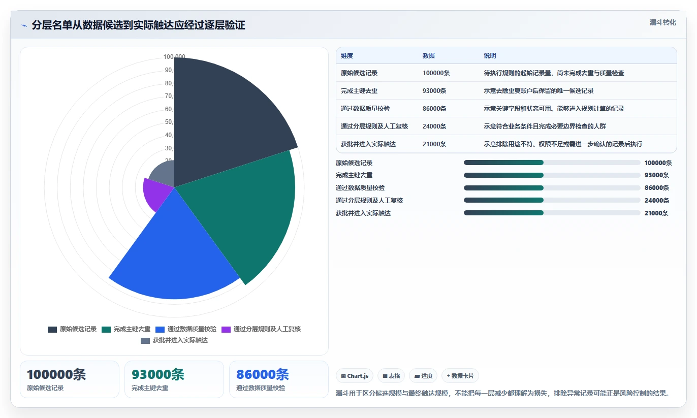Click the 完成主键去重 progress list label
Viewport: 697px width, 418px height.
point(354,175)
